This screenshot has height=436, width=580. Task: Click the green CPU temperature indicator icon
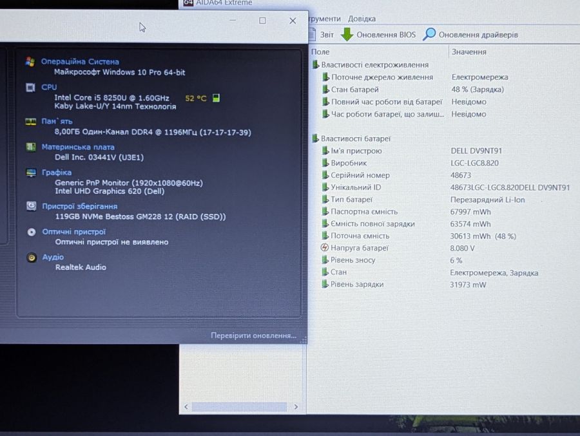[x=216, y=98]
